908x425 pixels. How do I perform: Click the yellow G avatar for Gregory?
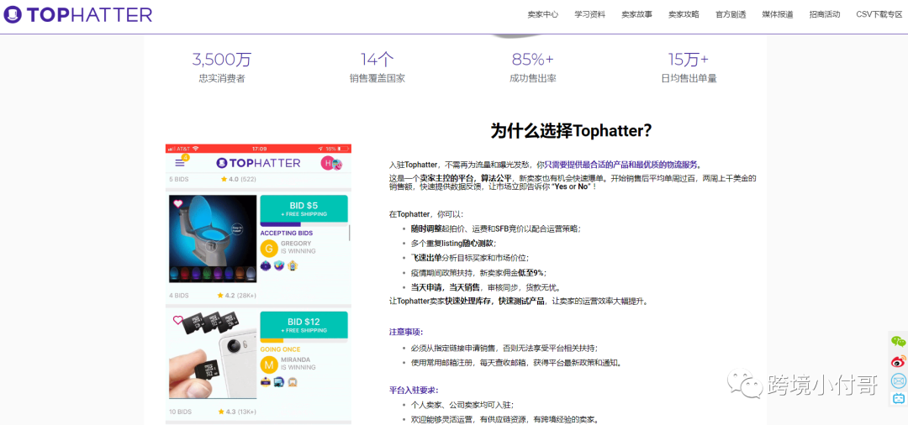269,248
